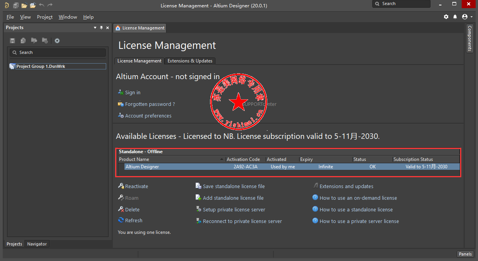Click the Sign in link
The width and height of the screenshot is (478, 261).
click(x=133, y=93)
